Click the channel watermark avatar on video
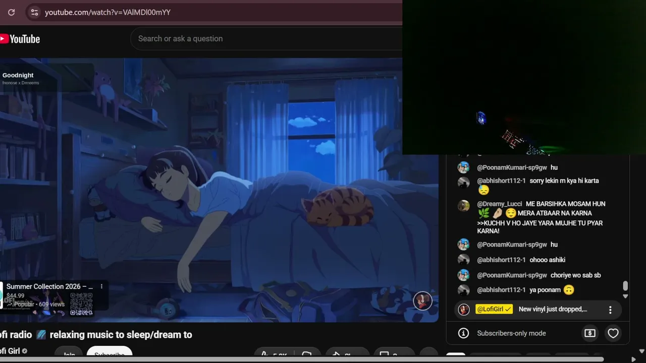 (422, 301)
